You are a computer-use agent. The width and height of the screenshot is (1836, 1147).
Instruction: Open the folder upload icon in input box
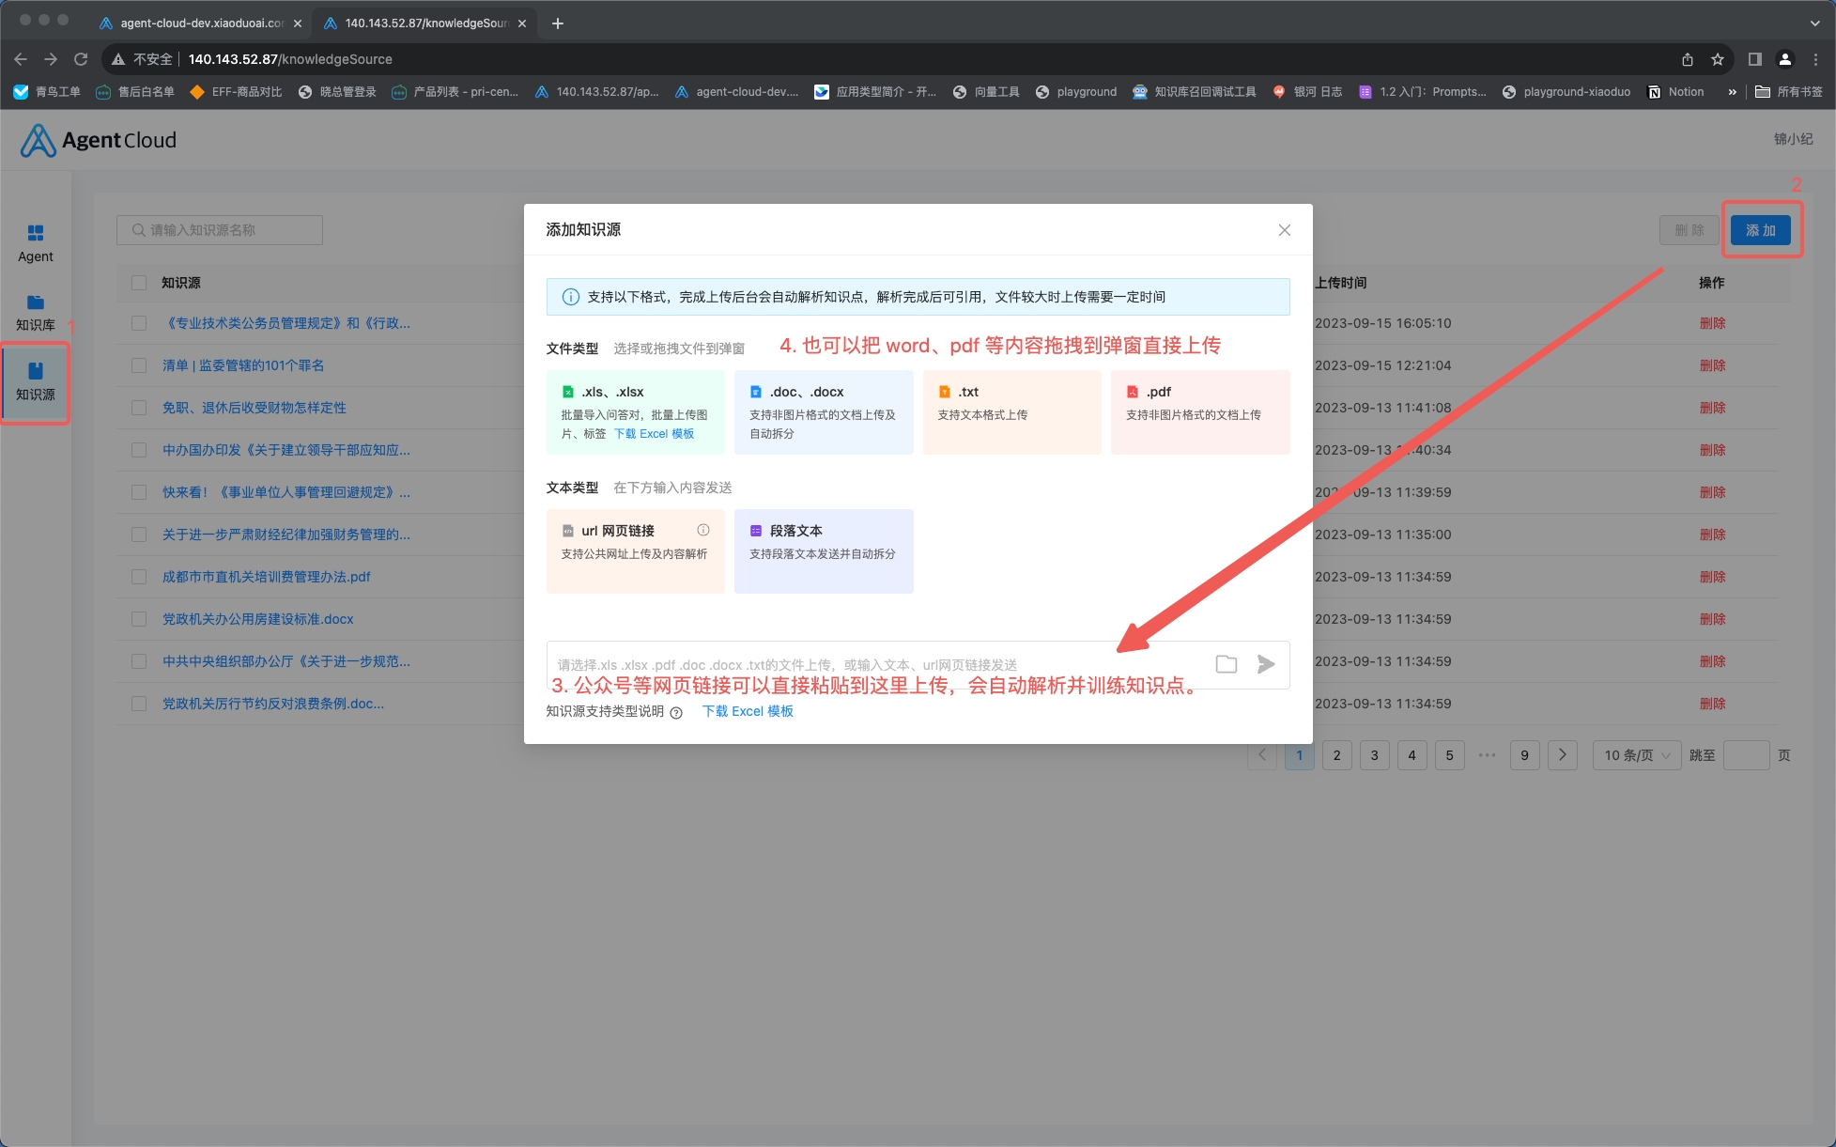[1226, 664]
